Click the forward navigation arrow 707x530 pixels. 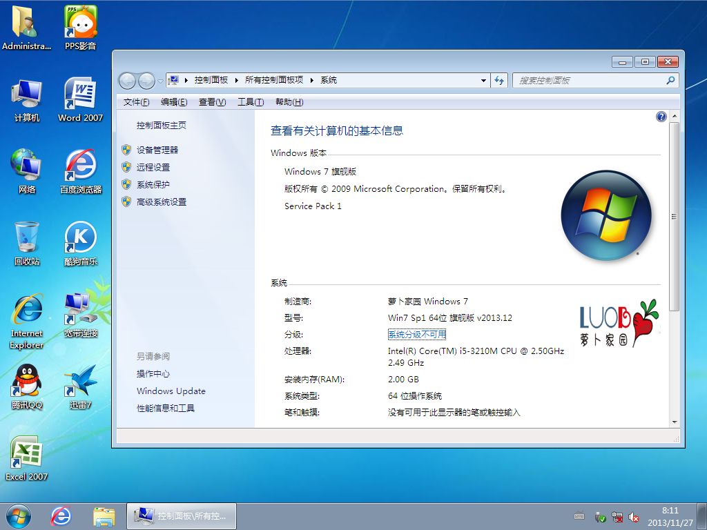click(146, 81)
